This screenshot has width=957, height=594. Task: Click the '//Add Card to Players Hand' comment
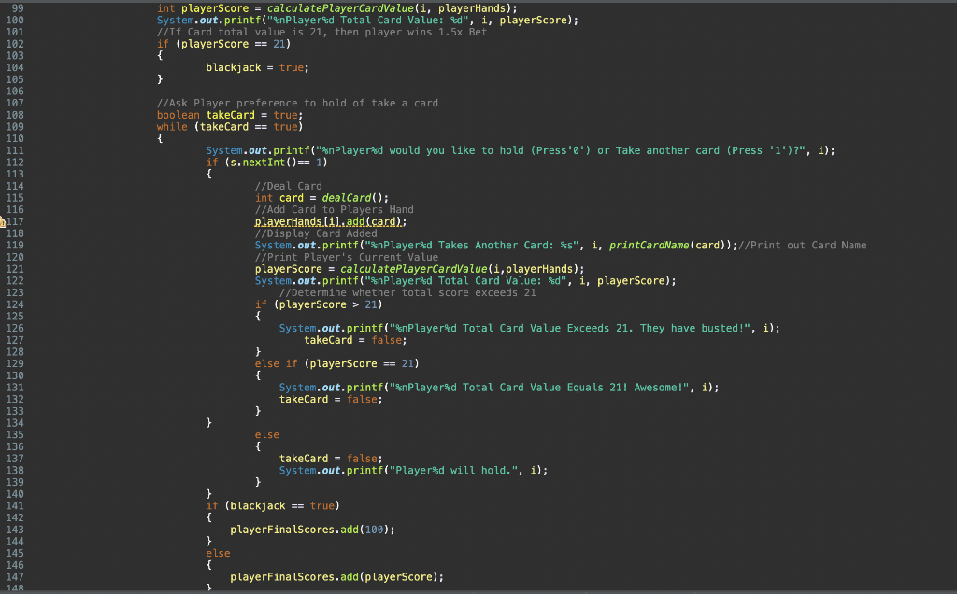point(334,210)
